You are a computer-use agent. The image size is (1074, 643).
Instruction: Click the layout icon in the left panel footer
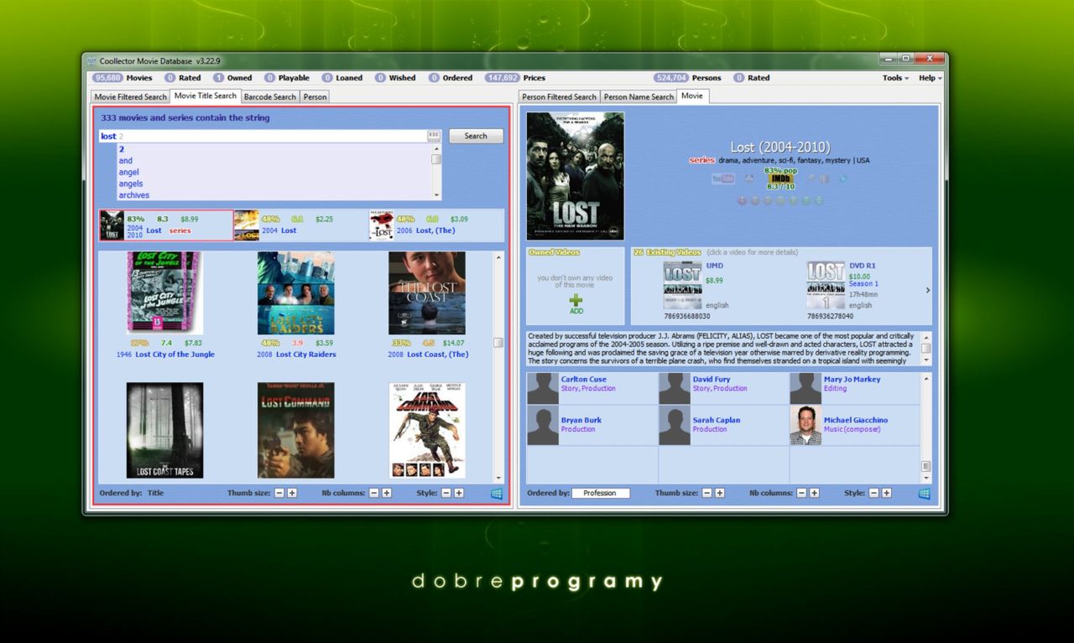click(x=497, y=493)
